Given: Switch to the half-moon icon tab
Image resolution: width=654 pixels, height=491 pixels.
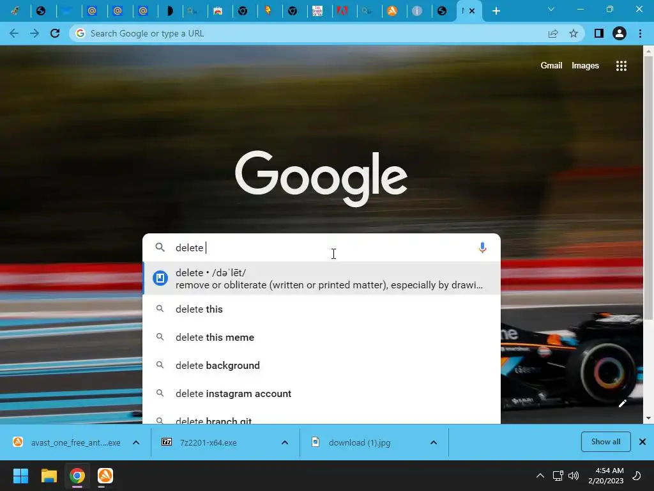Looking at the screenshot, I should coord(169,11).
